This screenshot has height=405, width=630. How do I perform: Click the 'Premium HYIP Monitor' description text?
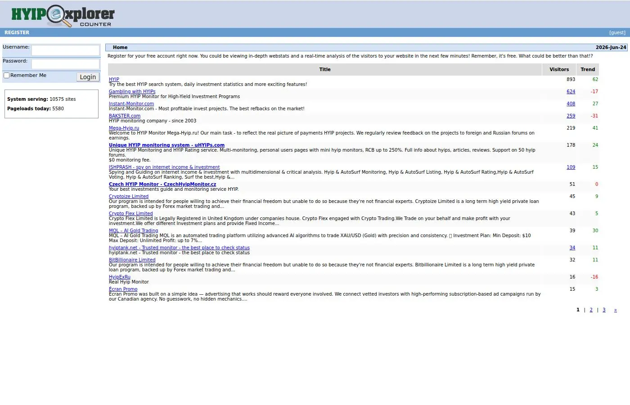pyautogui.click(x=174, y=96)
